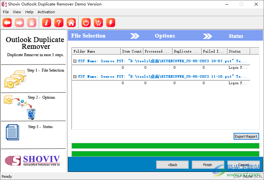Click the Processed column header
Viewport: 264px width, 180px height.
click(x=158, y=51)
